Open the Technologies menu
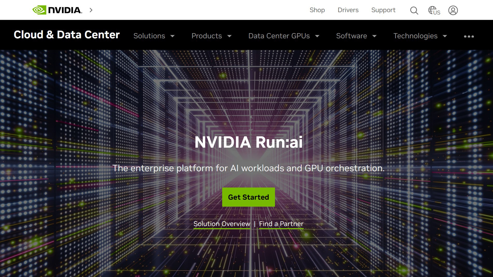Viewport: 493px width, 277px height. click(415, 36)
